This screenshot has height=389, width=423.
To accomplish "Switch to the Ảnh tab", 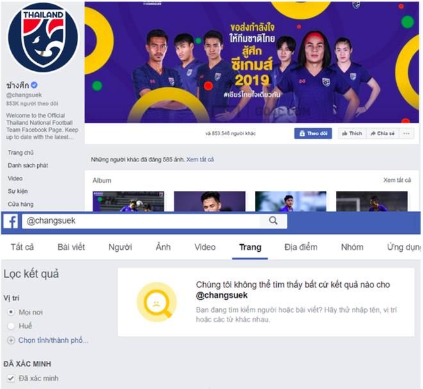I will coord(163,247).
